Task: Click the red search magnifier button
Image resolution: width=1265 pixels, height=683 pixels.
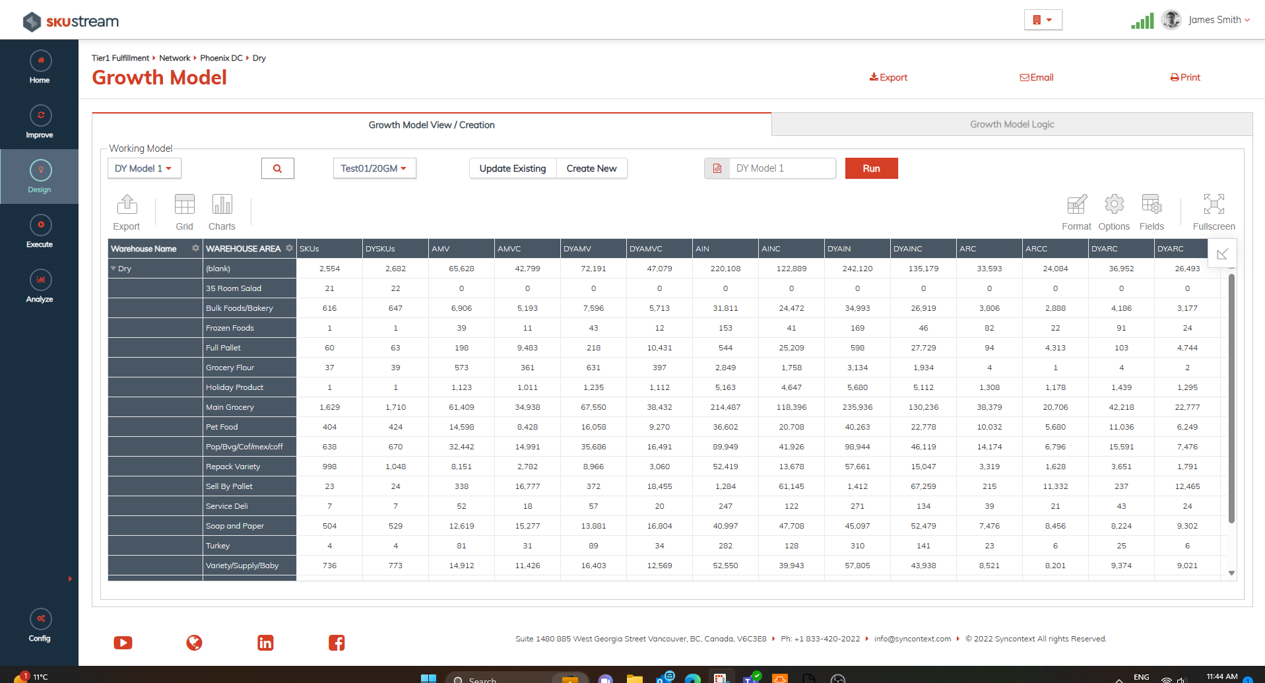Action: pos(278,168)
